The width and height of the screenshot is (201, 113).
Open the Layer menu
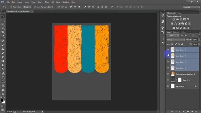[27, 2]
